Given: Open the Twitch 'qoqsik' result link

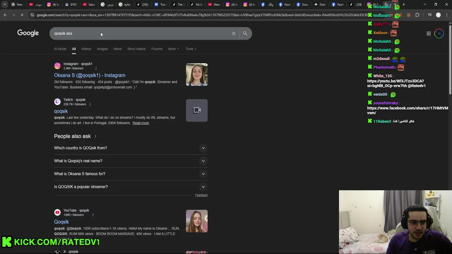Looking at the screenshot, I should 61,111.
